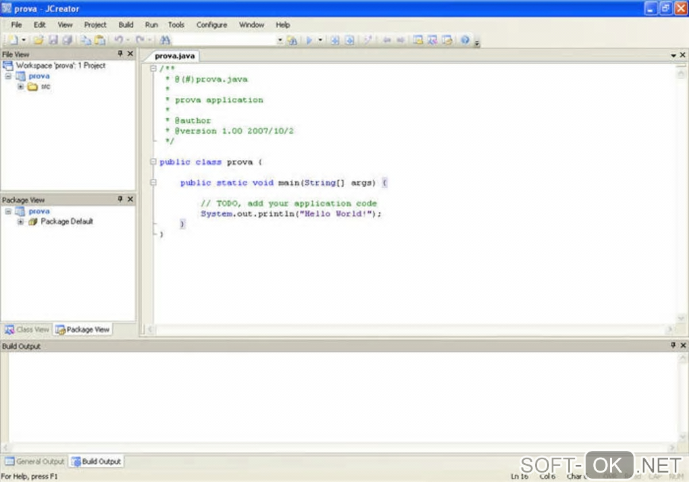The width and height of the screenshot is (689, 482).
Task: Open the editor document list dropdown arrow
Action: pos(673,55)
